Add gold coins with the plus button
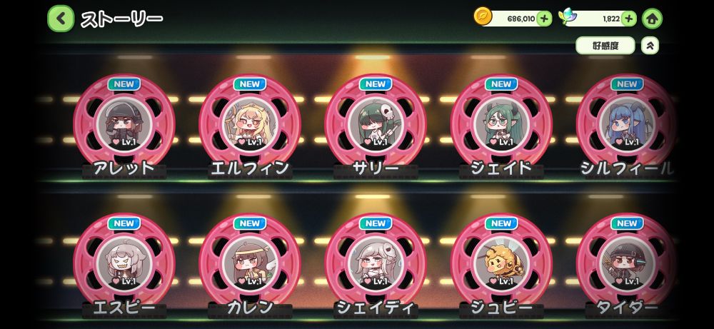The height and width of the screenshot is (329, 714). click(x=544, y=19)
